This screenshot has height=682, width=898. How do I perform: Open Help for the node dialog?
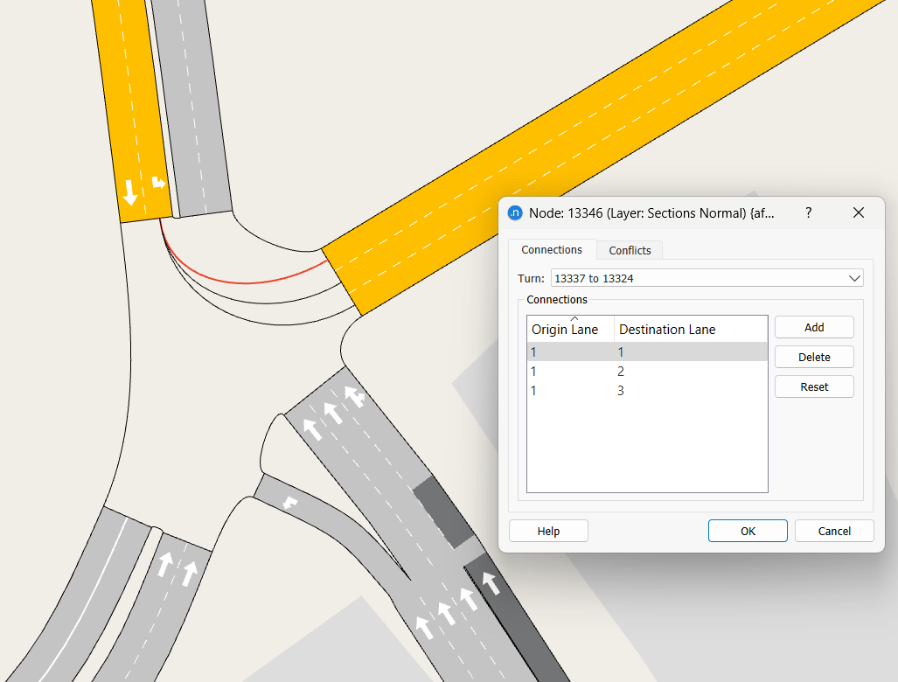548,531
